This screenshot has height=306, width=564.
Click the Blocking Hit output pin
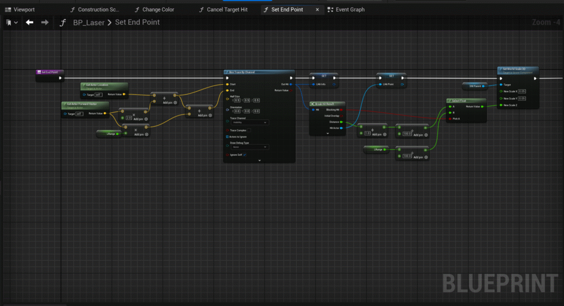point(341,110)
